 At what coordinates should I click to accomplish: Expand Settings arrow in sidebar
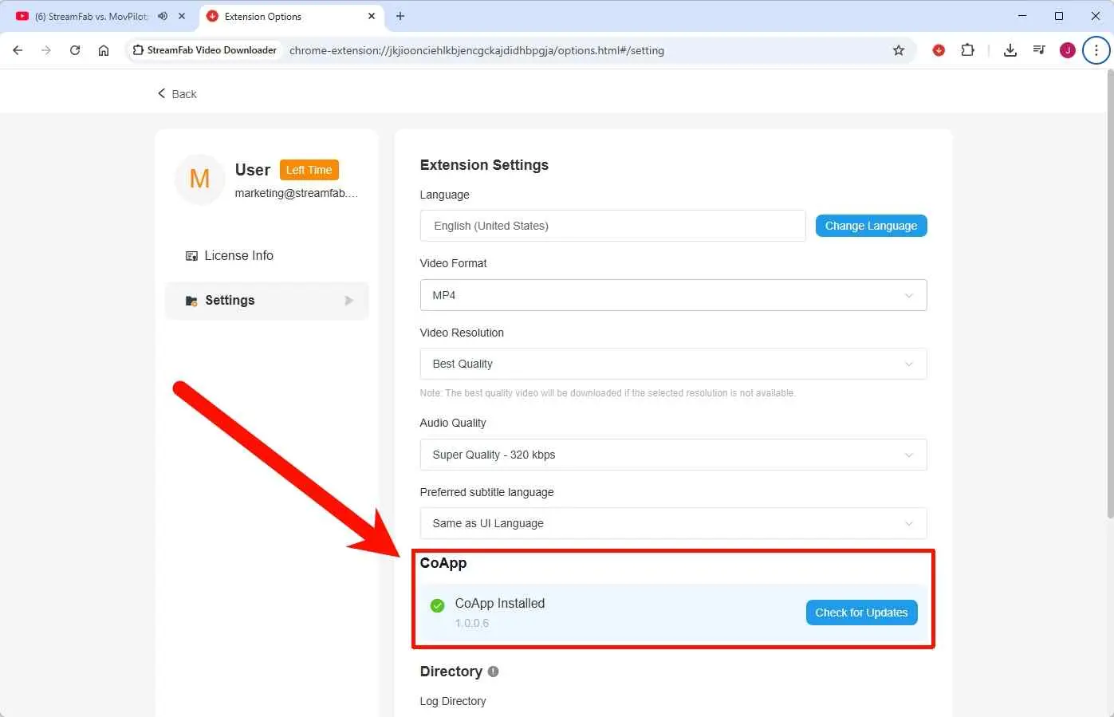pyautogui.click(x=348, y=301)
